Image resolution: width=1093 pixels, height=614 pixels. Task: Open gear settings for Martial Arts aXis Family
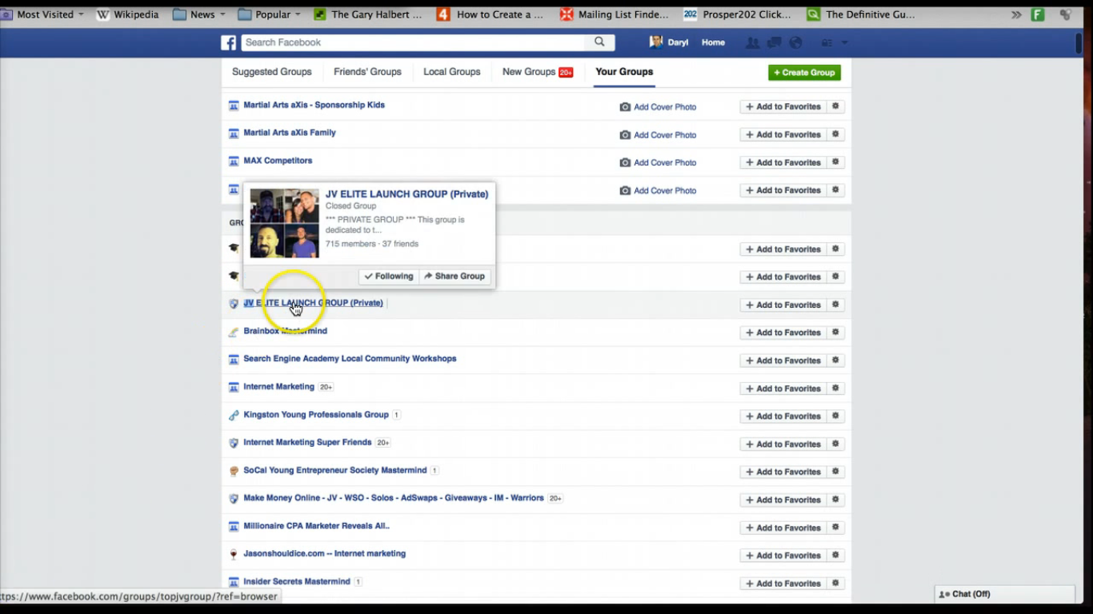pyautogui.click(x=835, y=134)
